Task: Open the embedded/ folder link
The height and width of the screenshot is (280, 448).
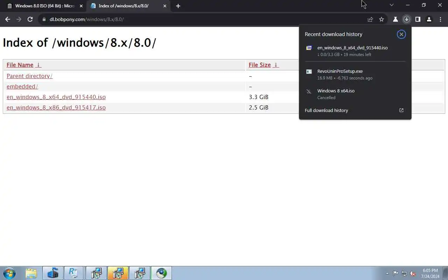Action: (22, 86)
